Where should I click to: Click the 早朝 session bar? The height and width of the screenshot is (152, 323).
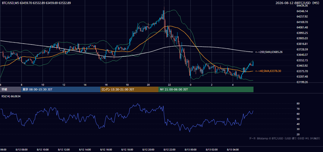pos(10,89)
